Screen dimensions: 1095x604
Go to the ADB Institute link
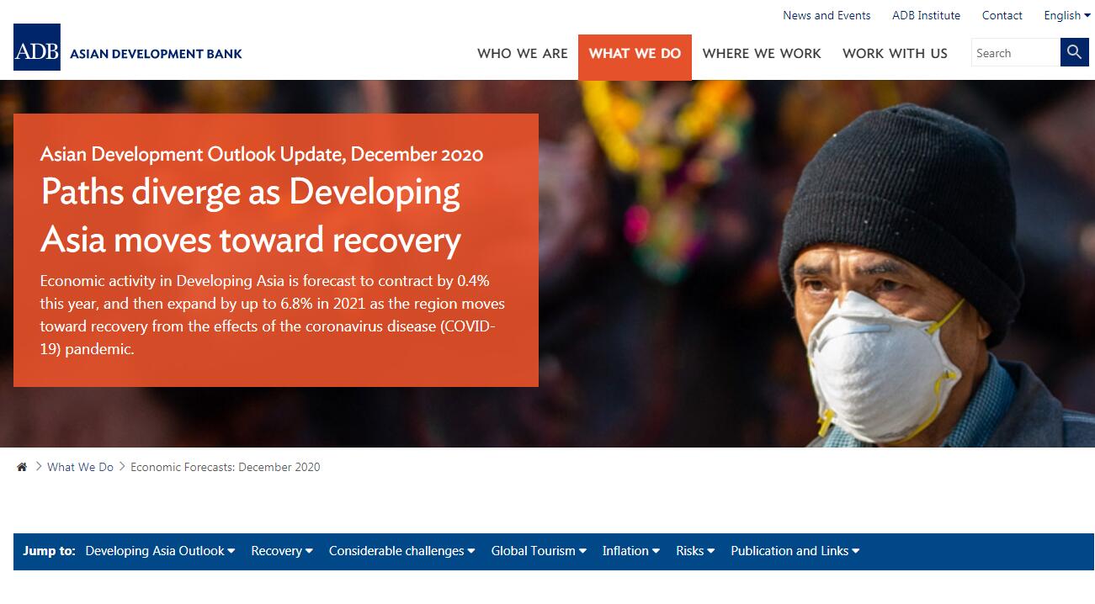click(x=926, y=15)
